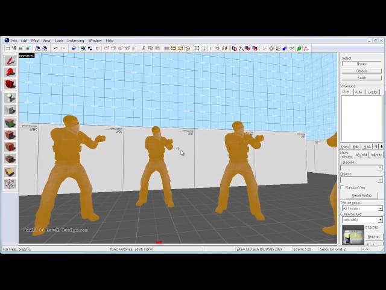This screenshot has height=290, width=386.
Task: Set select mode to Solids
Action: [362, 78]
